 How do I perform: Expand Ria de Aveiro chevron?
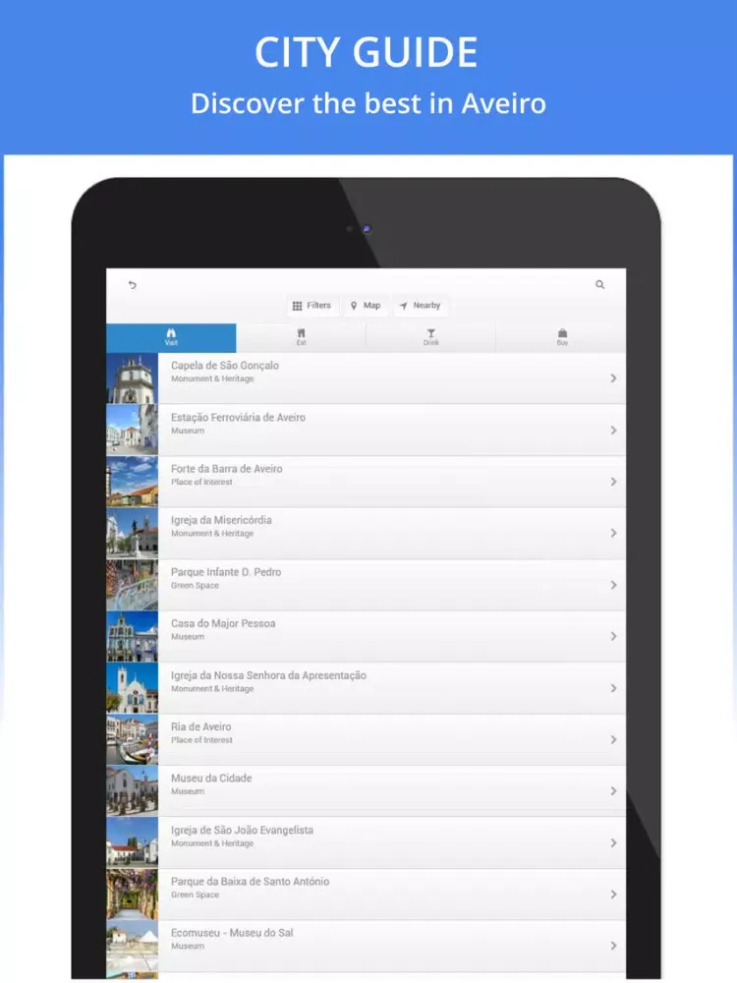click(613, 739)
